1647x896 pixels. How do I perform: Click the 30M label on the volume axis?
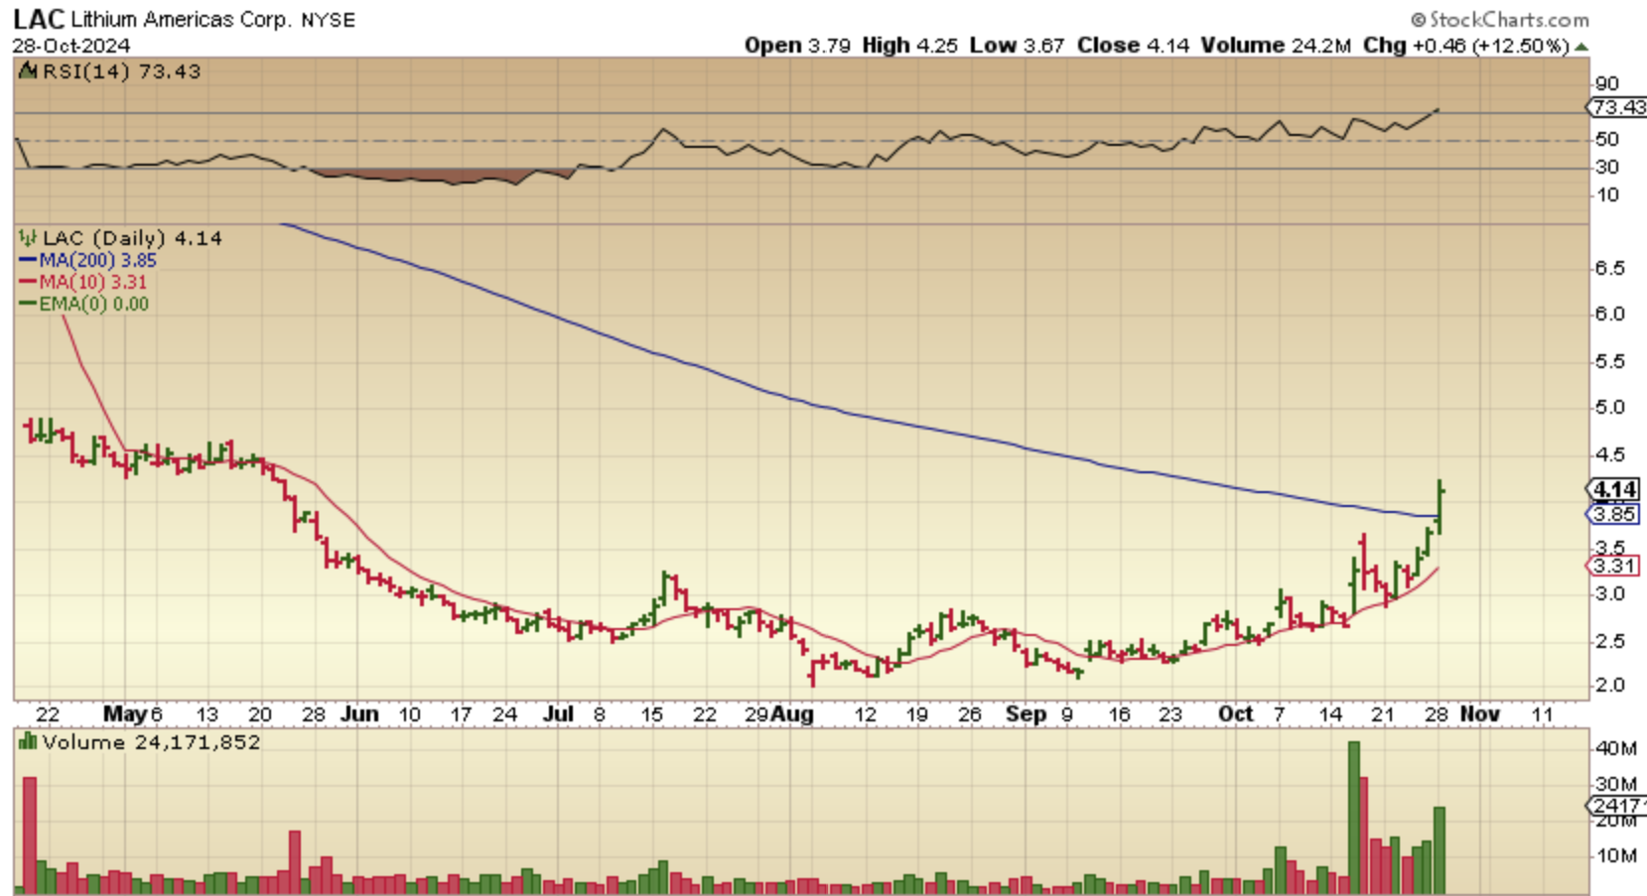[x=1615, y=784]
